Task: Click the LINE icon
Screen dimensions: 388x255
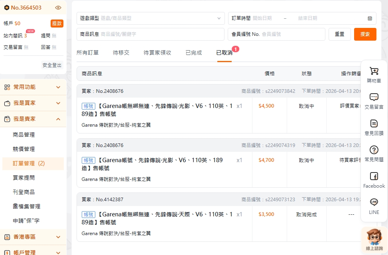Action: (374, 203)
